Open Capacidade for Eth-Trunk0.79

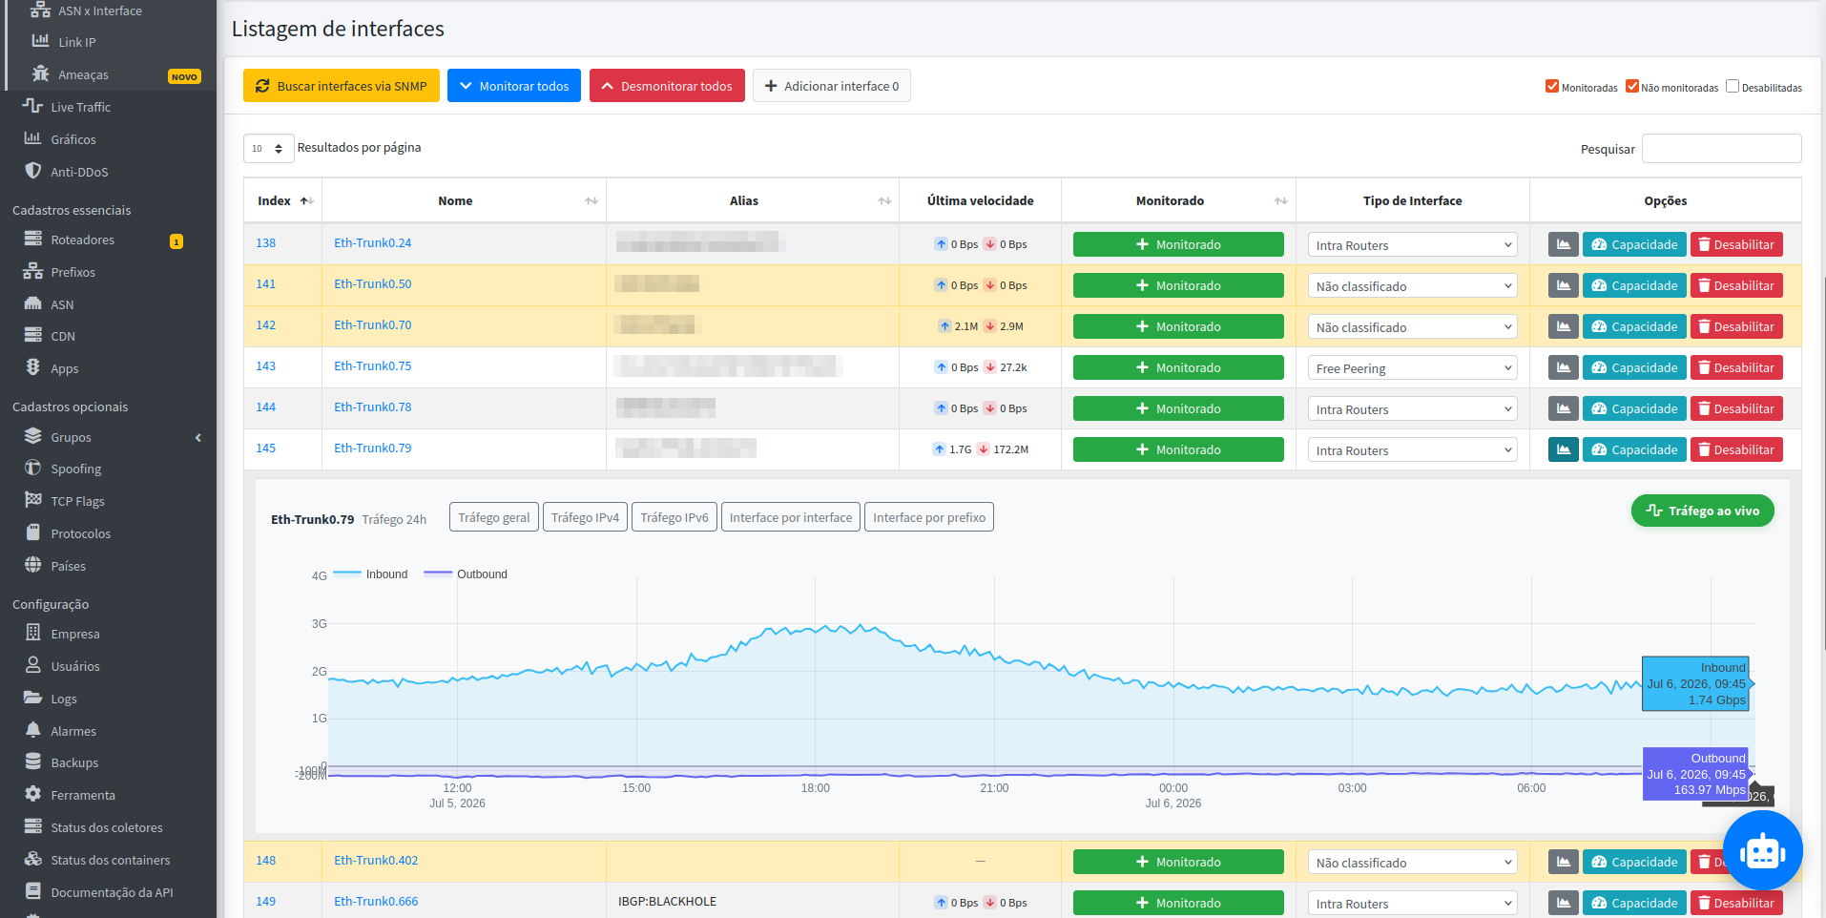[x=1634, y=449]
